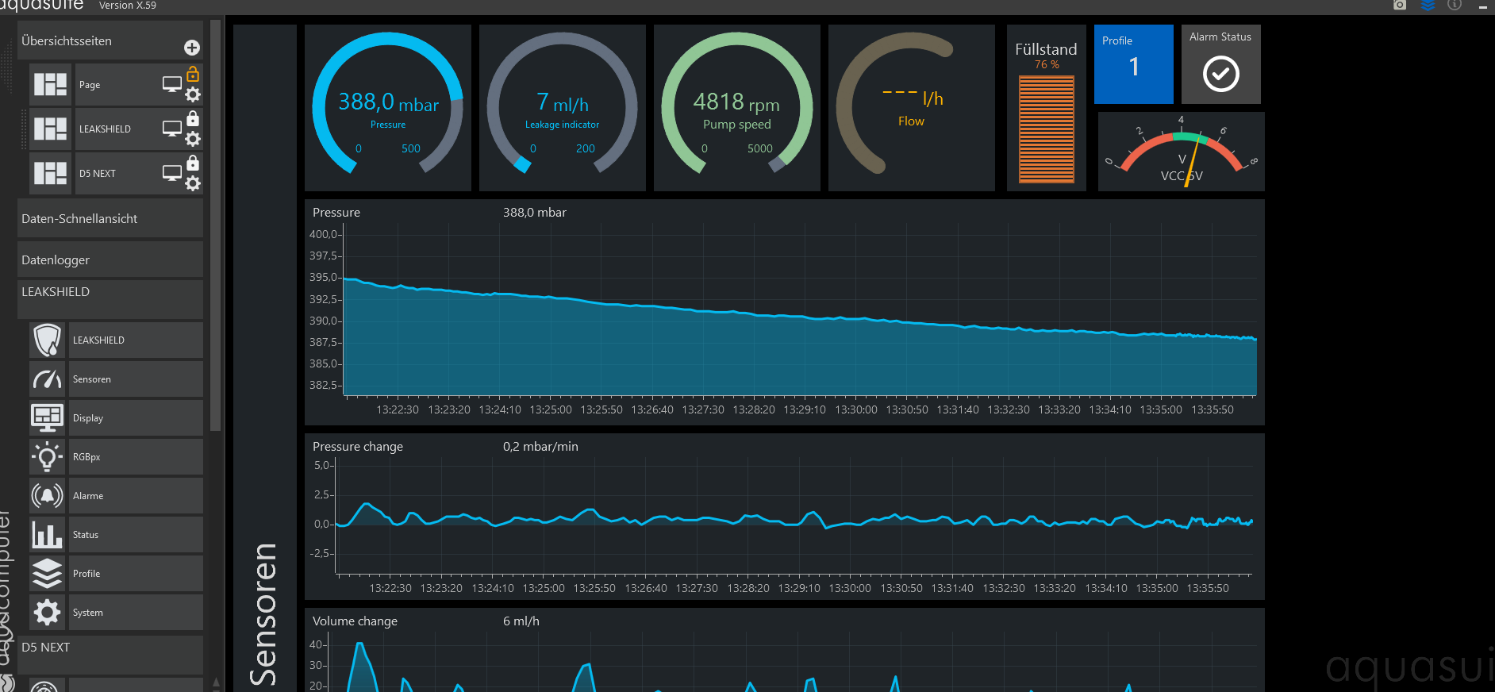Open settings gear for Page overview
The height and width of the screenshot is (692, 1495).
pos(193,95)
